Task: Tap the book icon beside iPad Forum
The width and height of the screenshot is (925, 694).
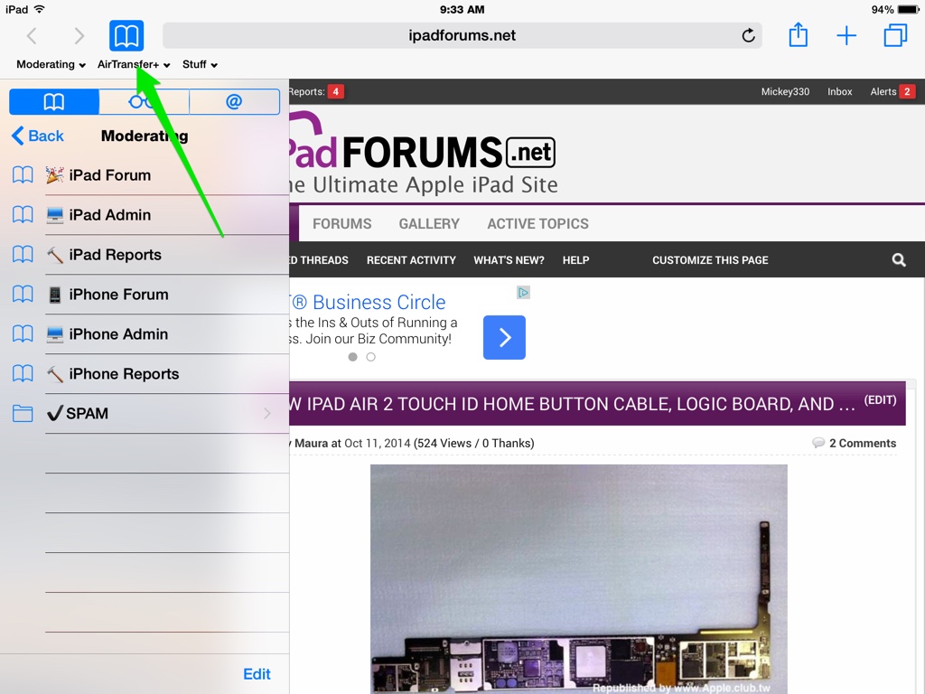Action: coord(23,175)
